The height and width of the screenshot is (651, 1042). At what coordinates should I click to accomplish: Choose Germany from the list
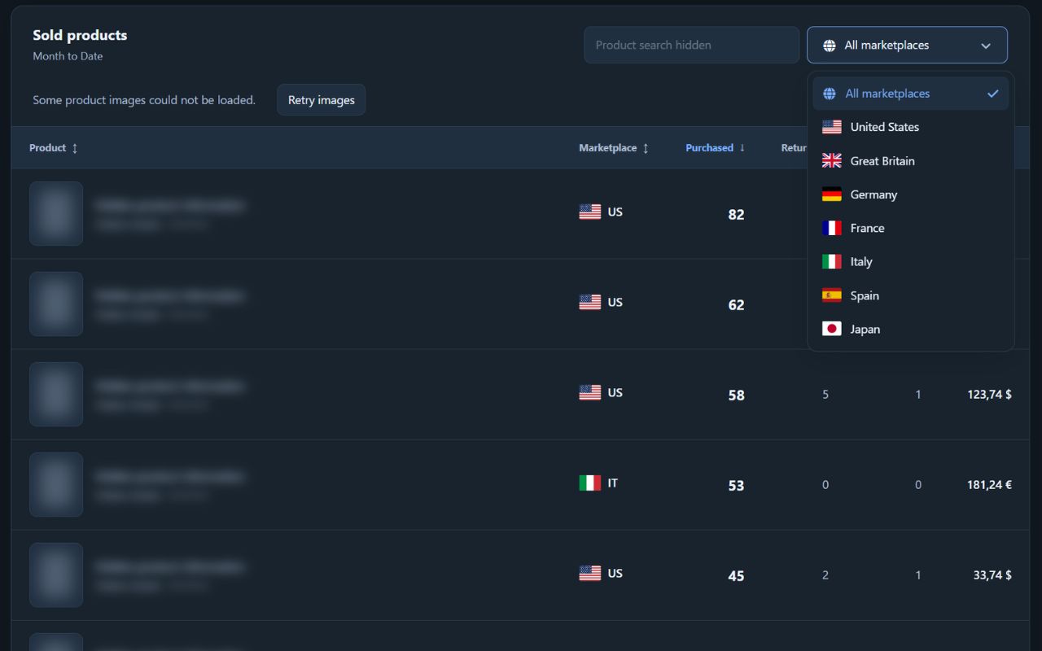[x=910, y=194]
